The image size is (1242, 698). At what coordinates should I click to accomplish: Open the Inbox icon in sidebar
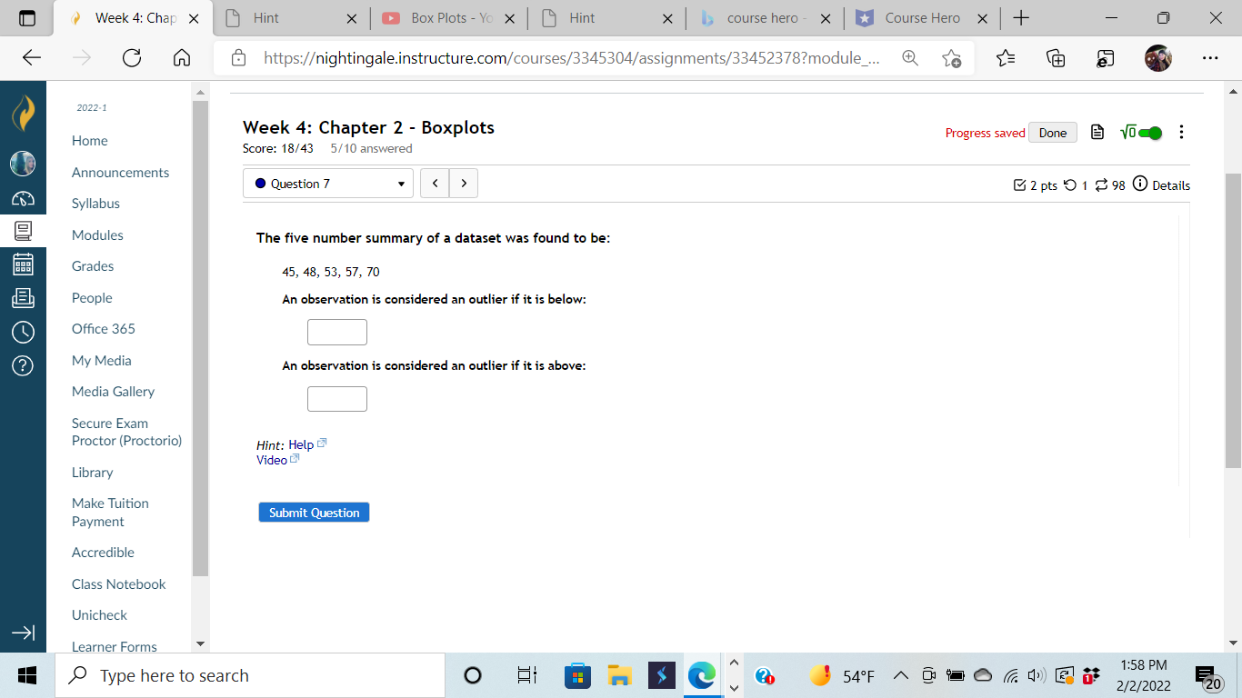pos(23,298)
